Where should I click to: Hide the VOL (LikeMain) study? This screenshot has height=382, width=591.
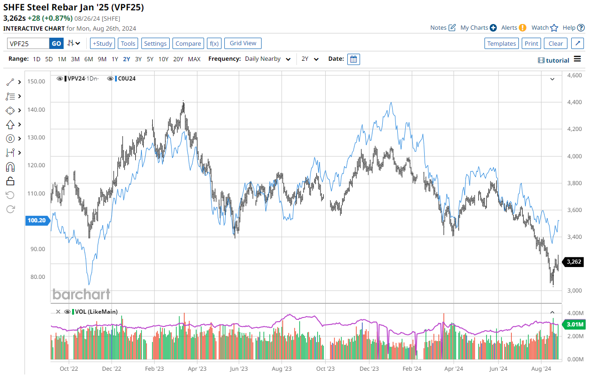pyautogui.click(x=67, y=311)
